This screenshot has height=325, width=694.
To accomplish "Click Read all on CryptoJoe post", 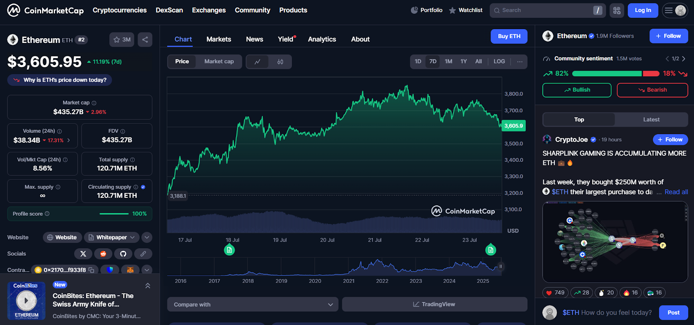I will point(676,192).
